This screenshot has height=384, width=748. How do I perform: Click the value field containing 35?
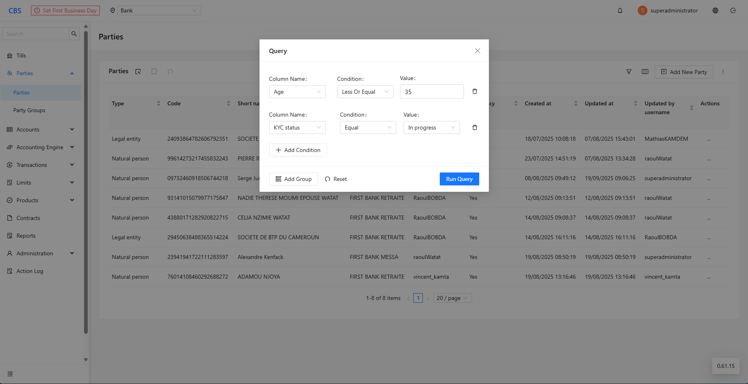(431, 92)
